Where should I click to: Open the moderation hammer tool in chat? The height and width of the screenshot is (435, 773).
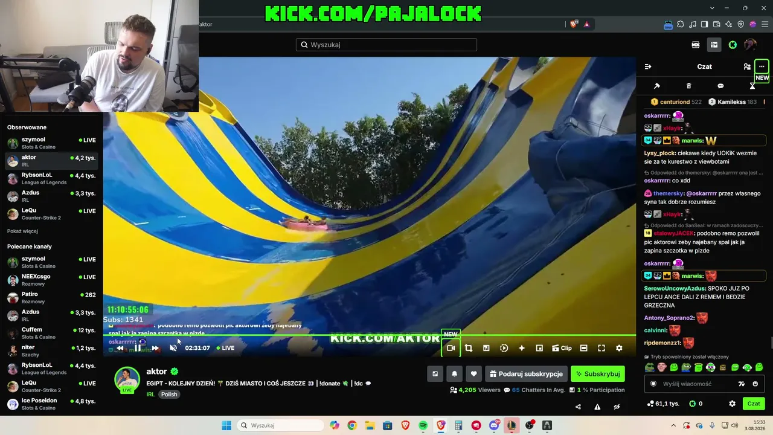[657, 86]
